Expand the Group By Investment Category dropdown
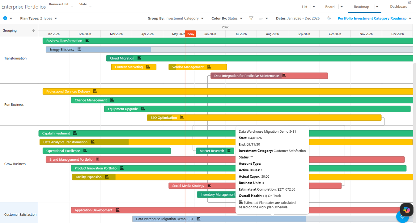Image resolution: width=416 pixels, height=223 pixels. pyautogui.click(x=176, y=19)
